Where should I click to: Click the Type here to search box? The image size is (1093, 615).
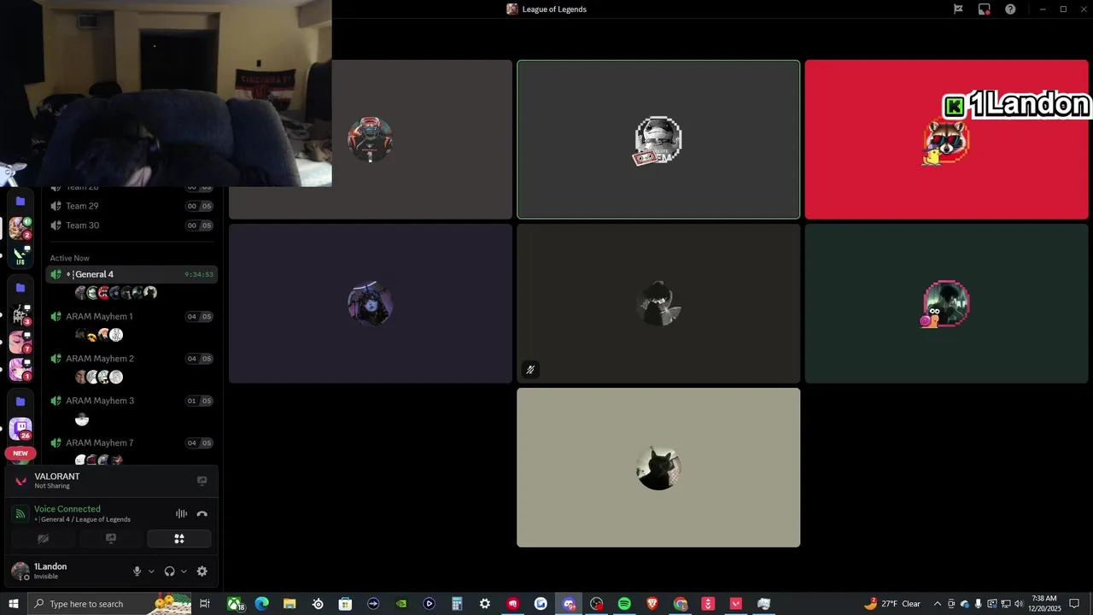(x=111, y=604)
